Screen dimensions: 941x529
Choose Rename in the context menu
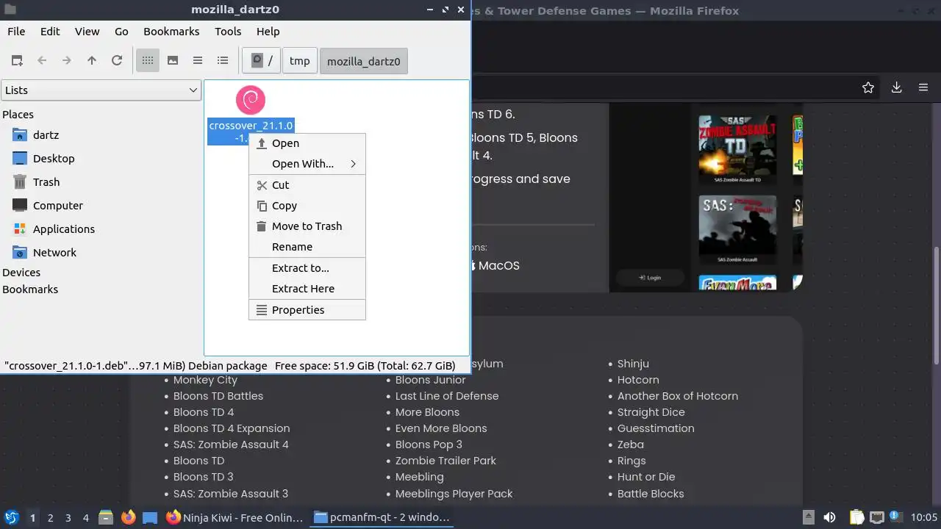(x=307, y=247)
